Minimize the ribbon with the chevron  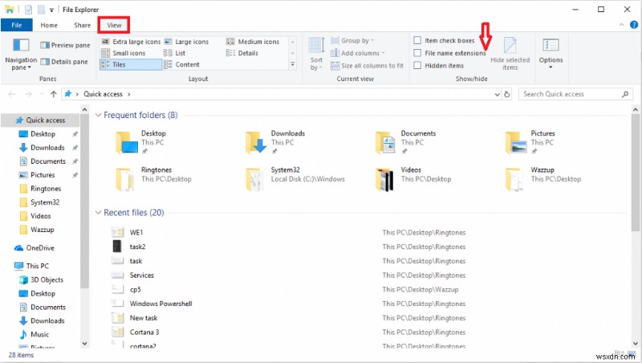[621, 25]
